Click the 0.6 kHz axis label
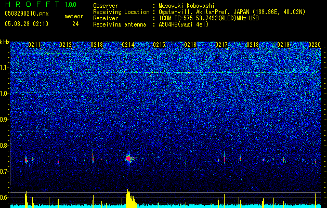The width and height of the screenshot is (327, 208). (4, 198)
